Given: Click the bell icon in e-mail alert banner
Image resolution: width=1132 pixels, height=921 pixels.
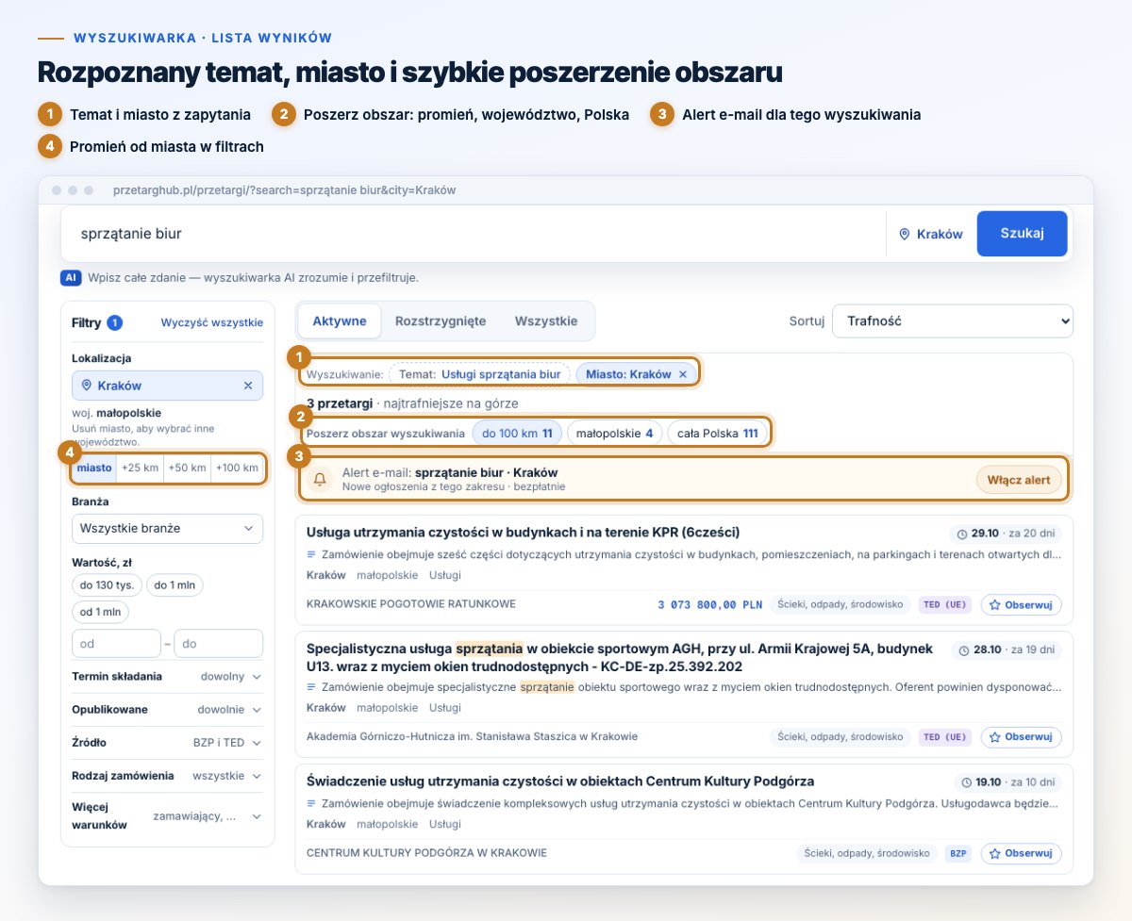Looking at the screenshot, I should point(320,479).
